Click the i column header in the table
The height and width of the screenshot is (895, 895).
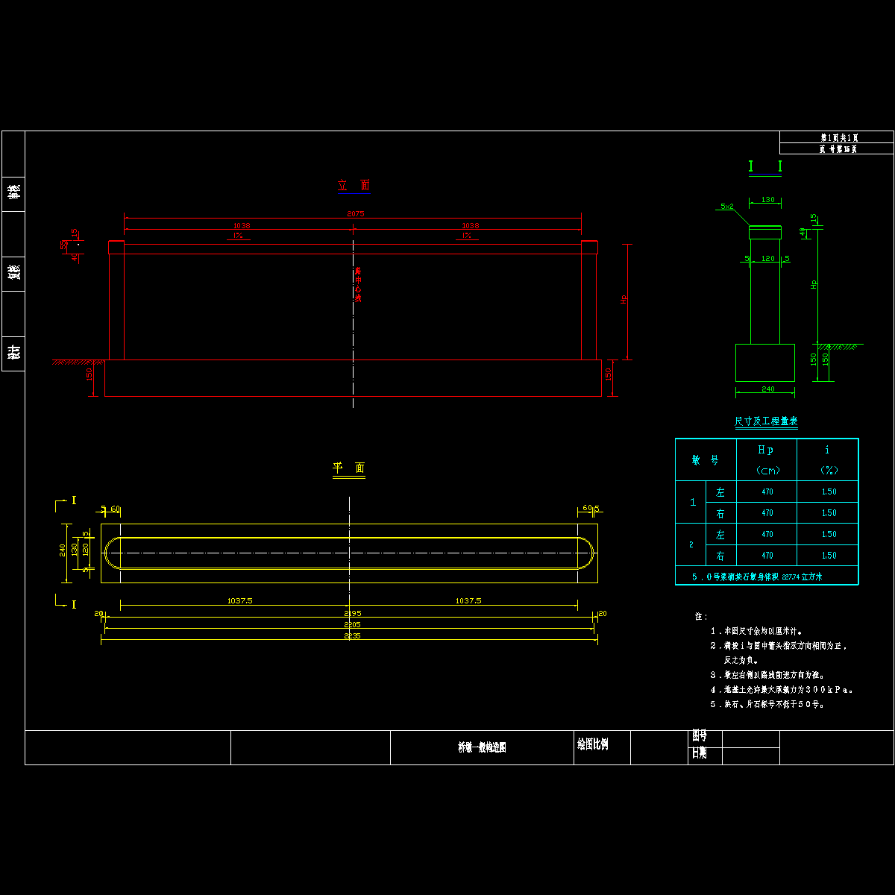coord(828,460)
